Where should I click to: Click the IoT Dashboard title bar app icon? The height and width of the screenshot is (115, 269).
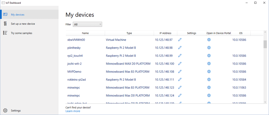[3, 3]
